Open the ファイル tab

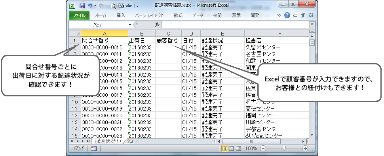click(x=79, y=15)
